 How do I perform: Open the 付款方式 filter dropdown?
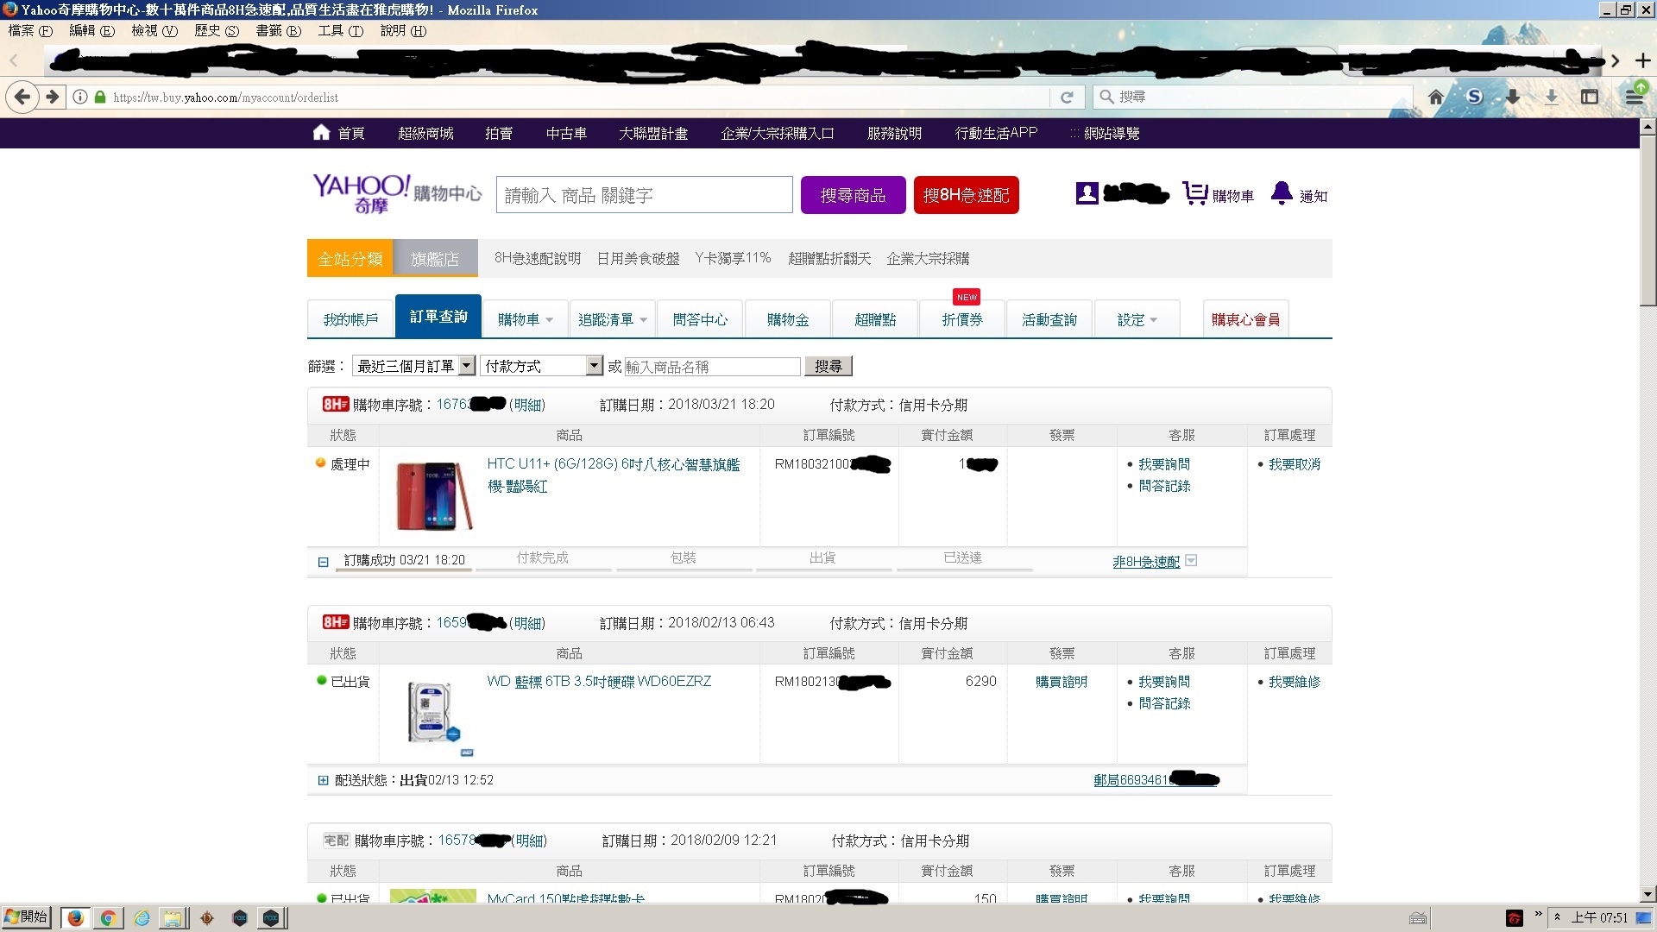[x=541, y=366]
